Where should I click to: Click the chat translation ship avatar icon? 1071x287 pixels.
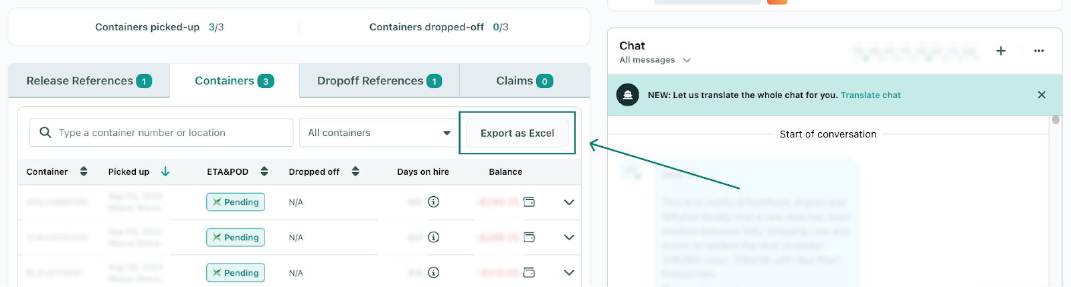(x=627, y=95)
